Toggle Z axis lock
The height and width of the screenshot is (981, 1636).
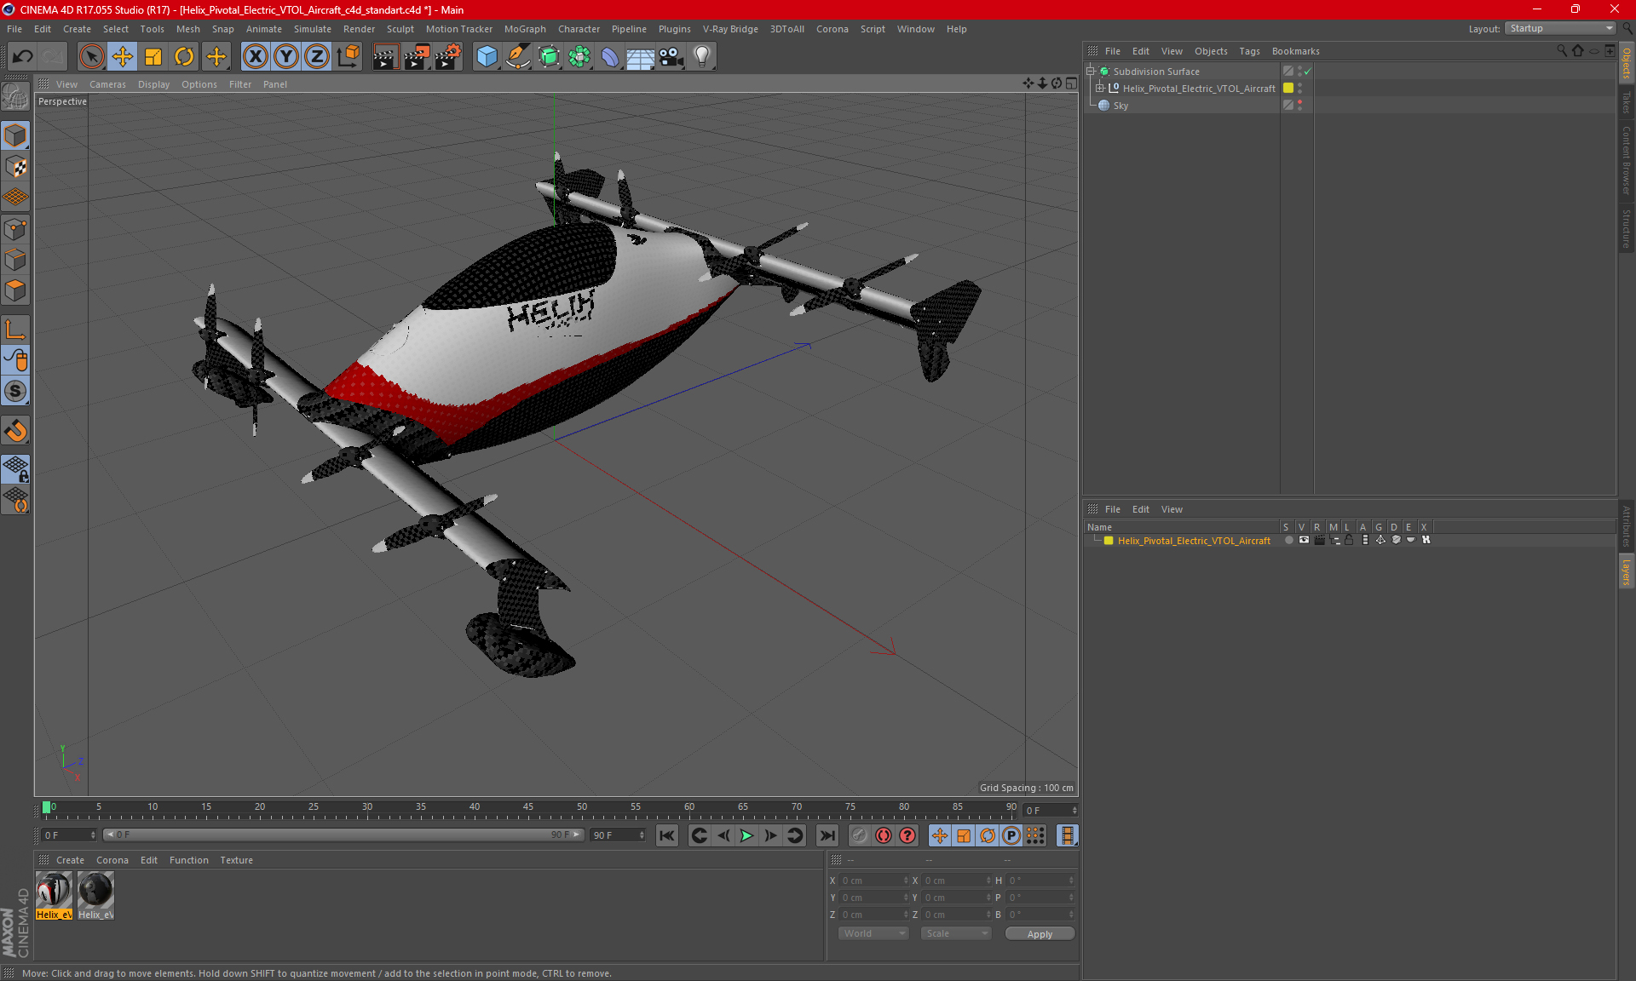pos(317,57)
